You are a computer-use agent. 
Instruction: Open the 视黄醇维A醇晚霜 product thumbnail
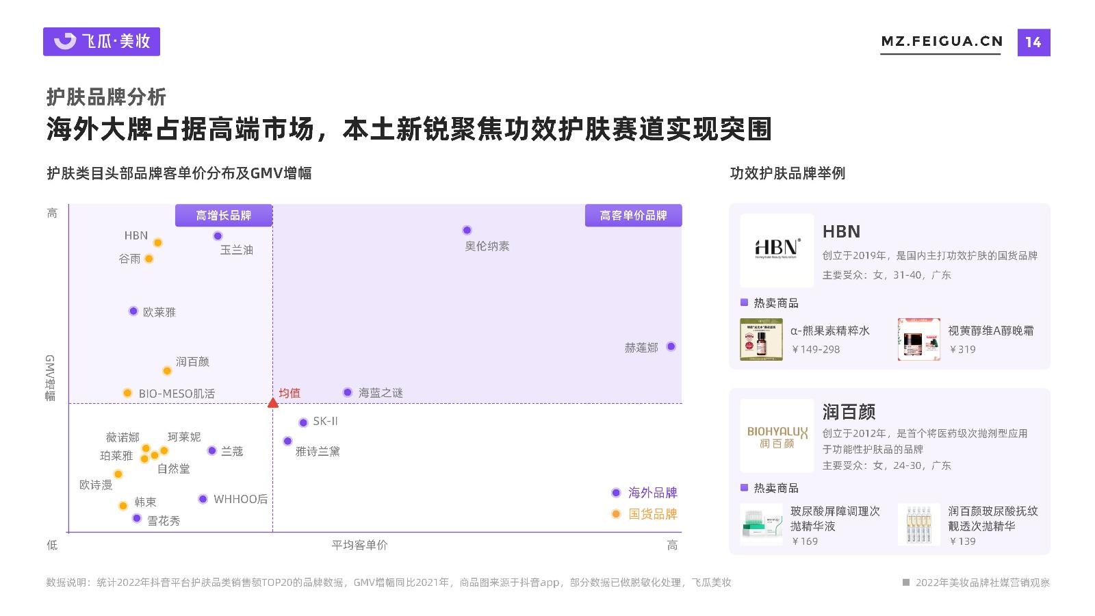pyautogui.click(x=919, y=339)
